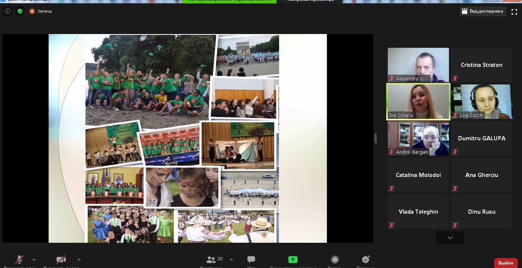Click the name Ana Gherciu
Viewport: 522px width, 268px height.
[482, 175]
